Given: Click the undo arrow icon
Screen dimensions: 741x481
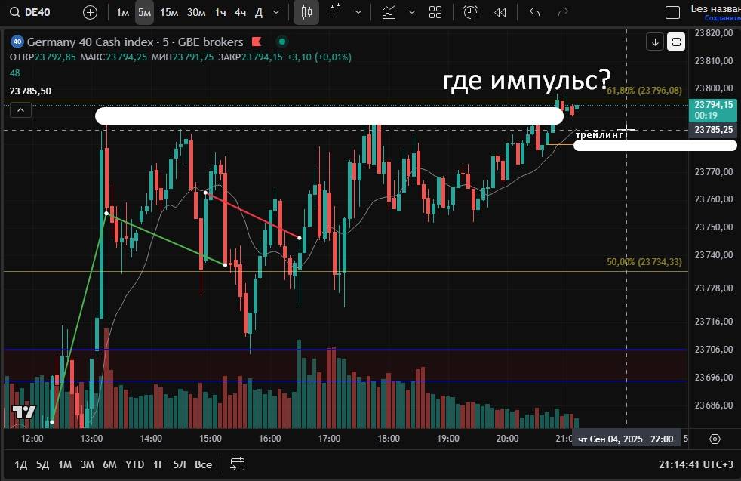Looking at the screenshot, I should click(535, 12).
